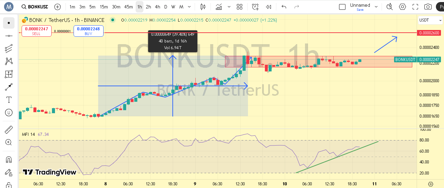444x188 pixels.
Task: Select the ruler measure tool
Action: pyautogui.click(x=9, y=129)
